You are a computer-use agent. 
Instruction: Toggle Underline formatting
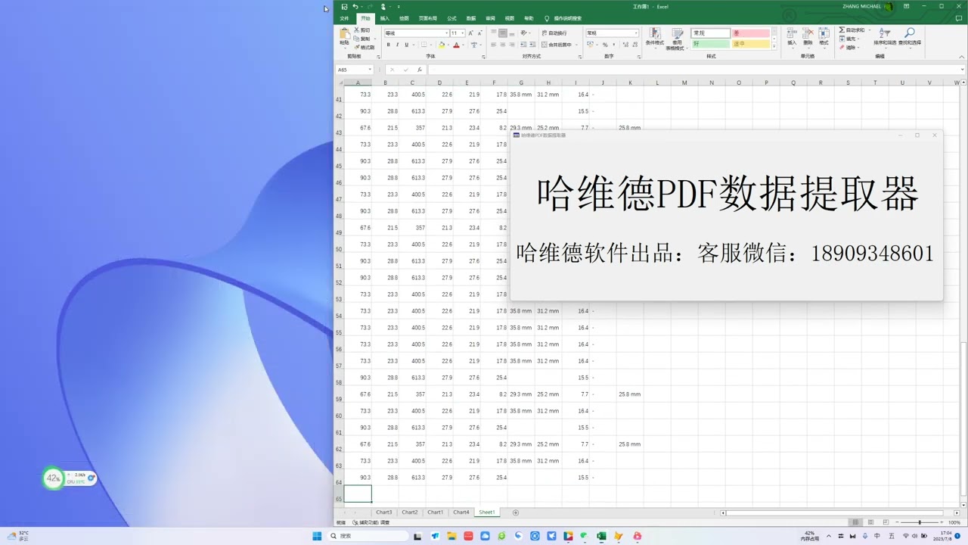point(406,45)
